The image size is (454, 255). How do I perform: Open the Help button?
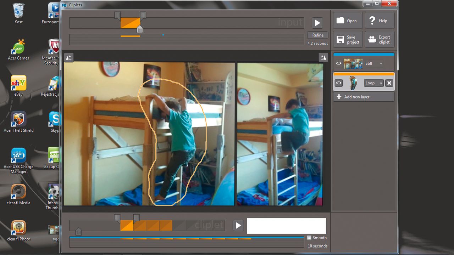[x=380, y=21]
